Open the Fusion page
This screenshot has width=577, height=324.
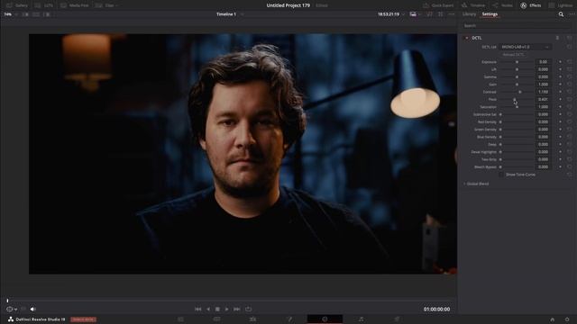(289, 319)
